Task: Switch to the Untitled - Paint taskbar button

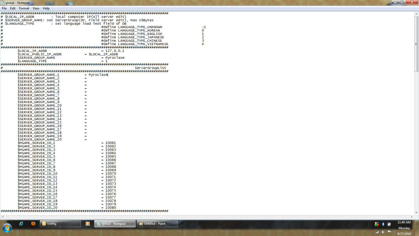Action: coord(157,224)
